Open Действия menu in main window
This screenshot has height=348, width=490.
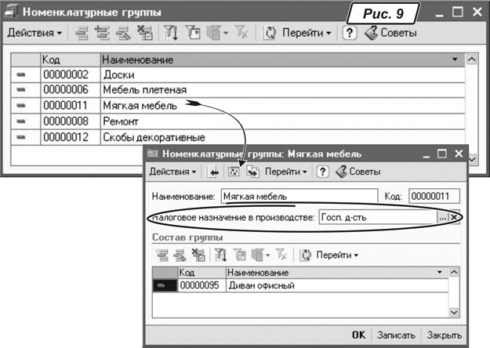pos(34,34)
